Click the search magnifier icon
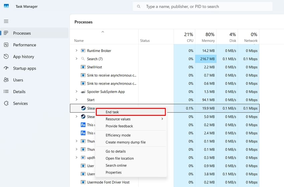Viewport: 284px width, 187px height. point(139,7)
